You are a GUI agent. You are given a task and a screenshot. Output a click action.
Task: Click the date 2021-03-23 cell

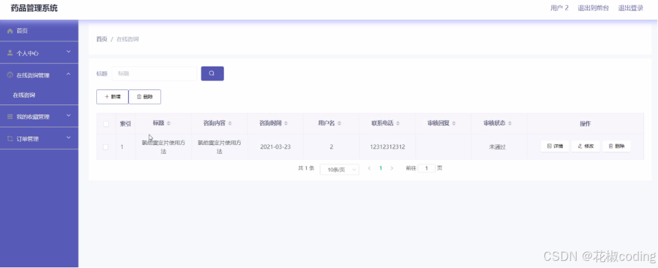(x=275, y=147)
